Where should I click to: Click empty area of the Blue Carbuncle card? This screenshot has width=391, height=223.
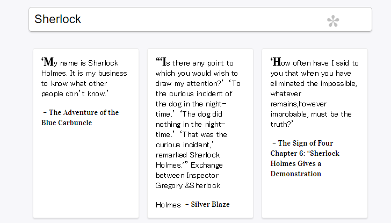click(x=86, y=172)
